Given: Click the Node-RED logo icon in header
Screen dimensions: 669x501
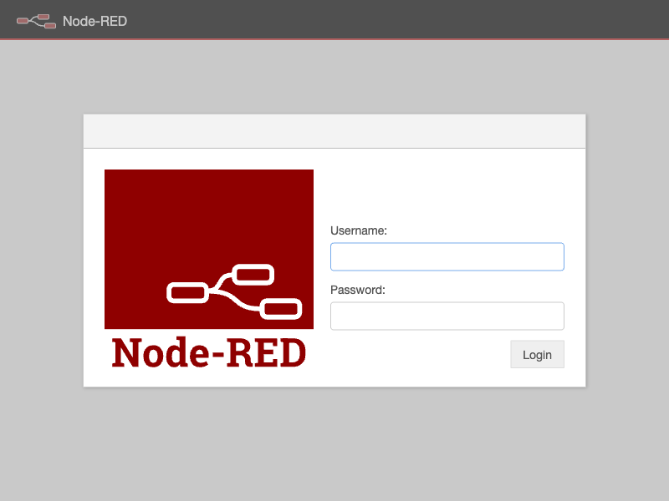Looking at the screenshot, I should coord(36,22).
